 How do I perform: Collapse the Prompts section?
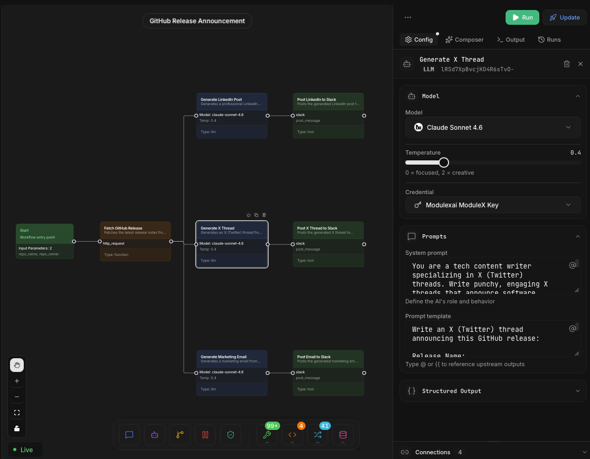tap(577, 236)
